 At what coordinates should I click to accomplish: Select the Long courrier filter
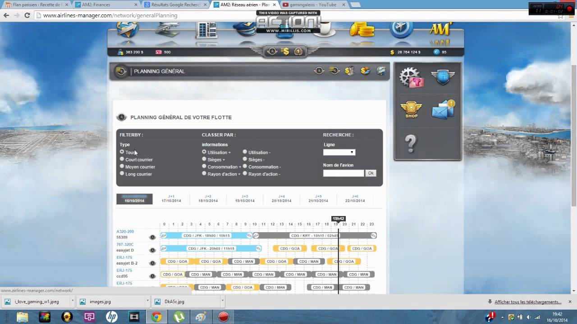[x=122, y=174]
